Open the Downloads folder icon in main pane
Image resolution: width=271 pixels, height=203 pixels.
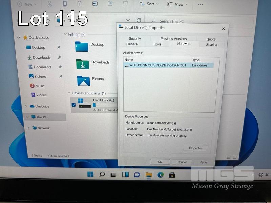83,64
